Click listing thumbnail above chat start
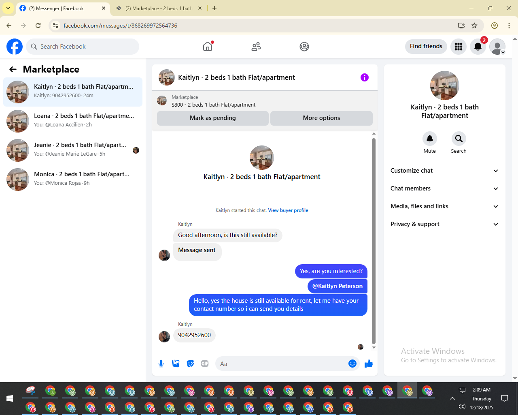Screen dimensions: 518x415 262,158
